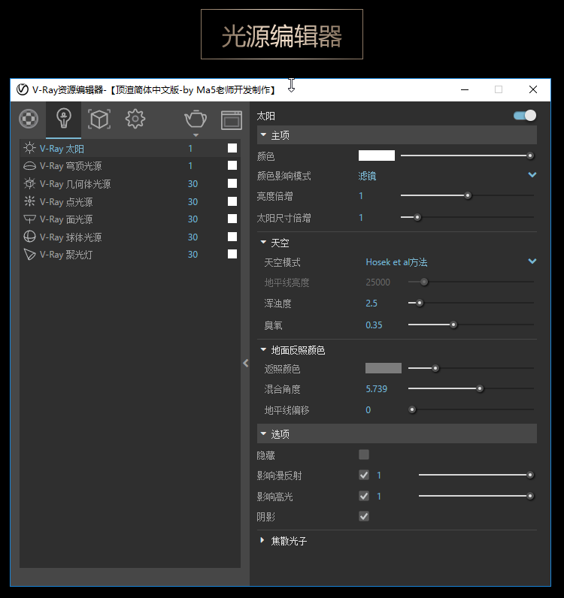This screenshot has width=564, height=598.
Task: Select the Lights lightbulb tab icon
Action: click(63, 119)
